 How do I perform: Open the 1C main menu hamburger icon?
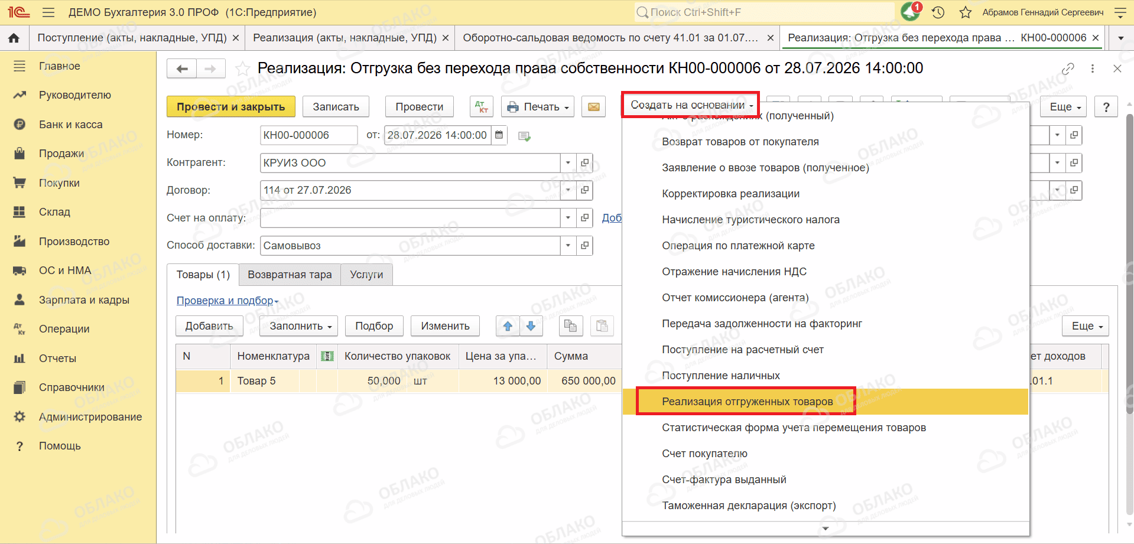pyautogui.click(x=48, y=12)
